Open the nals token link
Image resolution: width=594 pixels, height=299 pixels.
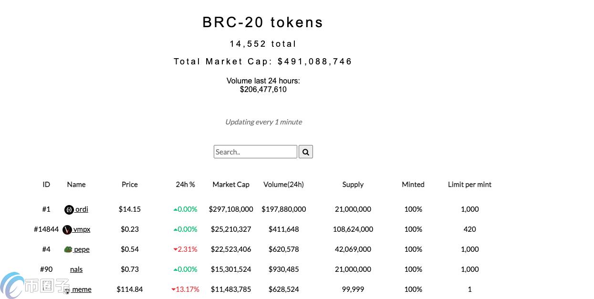(x=76, y=269)
